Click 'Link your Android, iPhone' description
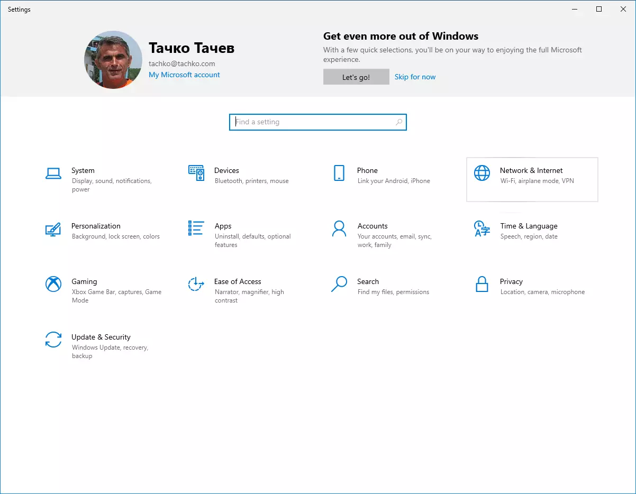Viewport: 636px width, 494px height. tap(394, 181)
